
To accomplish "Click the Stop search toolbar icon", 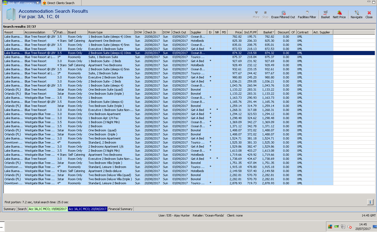I will coord(265,13).
